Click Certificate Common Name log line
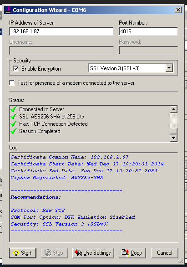Viewport: 187px width, 267px height. [69, 157]
